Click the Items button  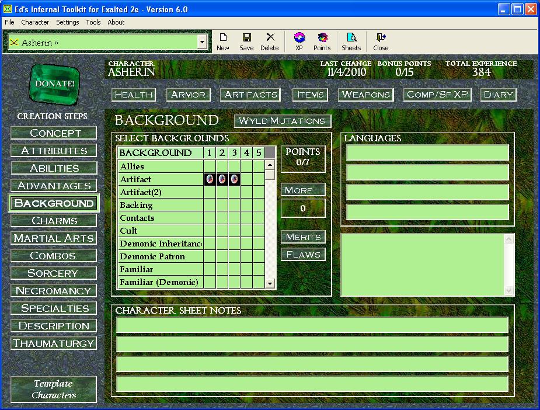point(311,95)
